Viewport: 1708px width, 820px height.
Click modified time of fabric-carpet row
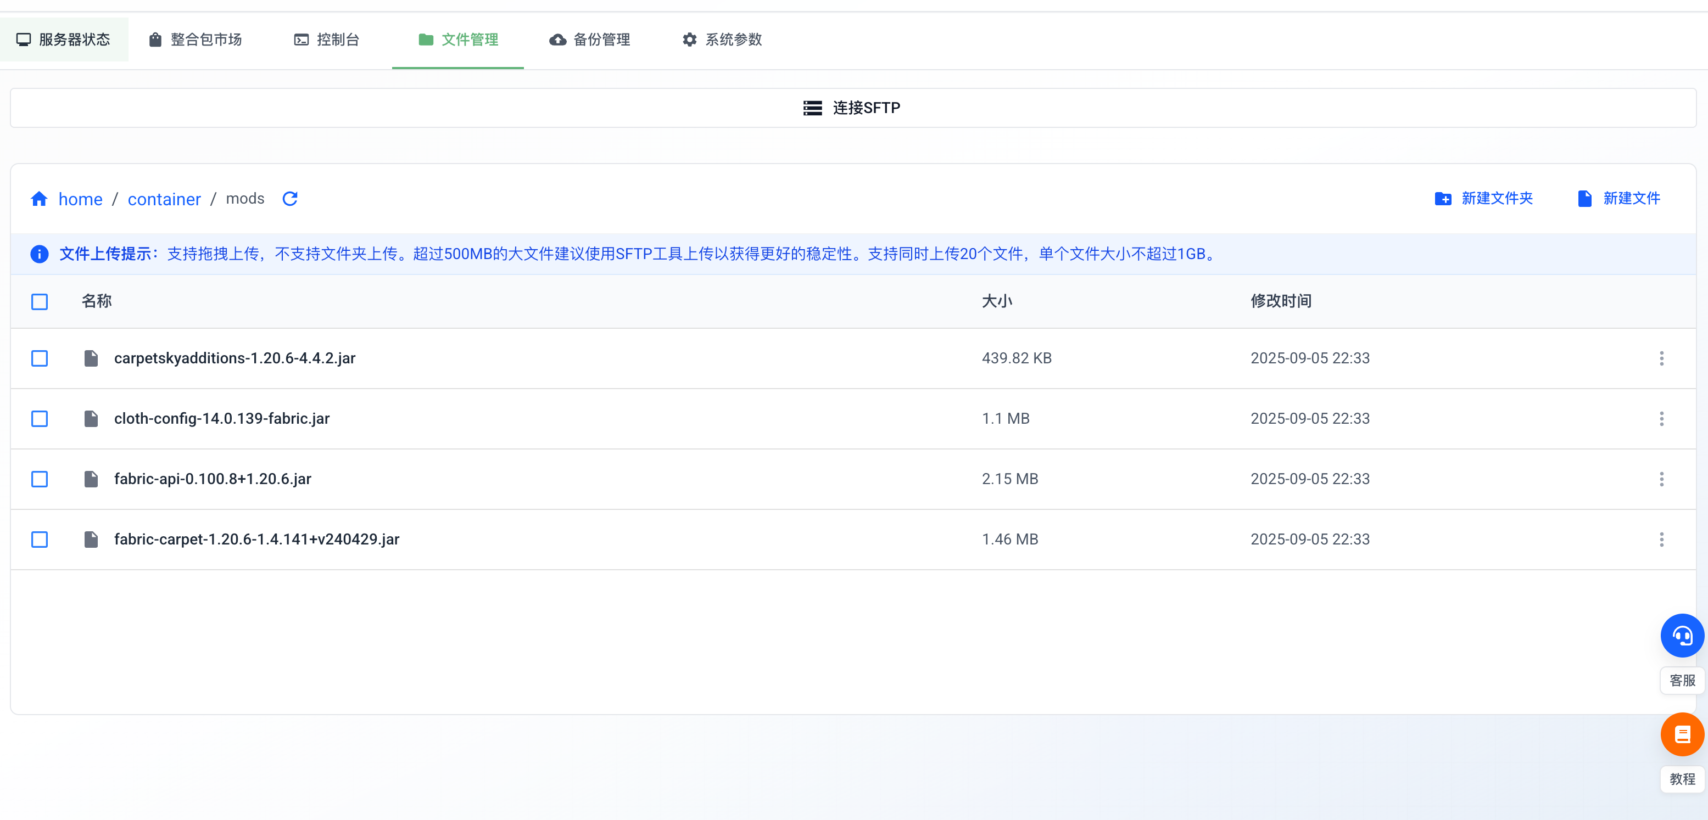(x=1309, y=540)
